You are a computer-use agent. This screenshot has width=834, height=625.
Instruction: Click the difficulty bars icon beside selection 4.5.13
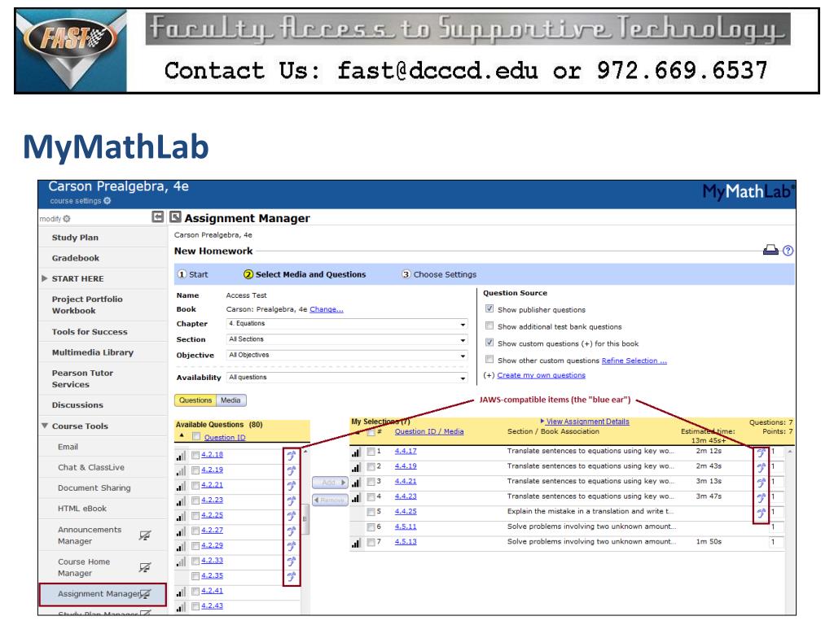pos(357,543)
